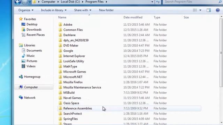Click the Microsoft.NET folder icon
Screen dimensions: 223x125
60,77
